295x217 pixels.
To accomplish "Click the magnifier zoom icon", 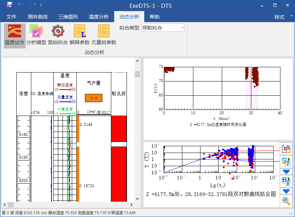I will coord(286,201).
